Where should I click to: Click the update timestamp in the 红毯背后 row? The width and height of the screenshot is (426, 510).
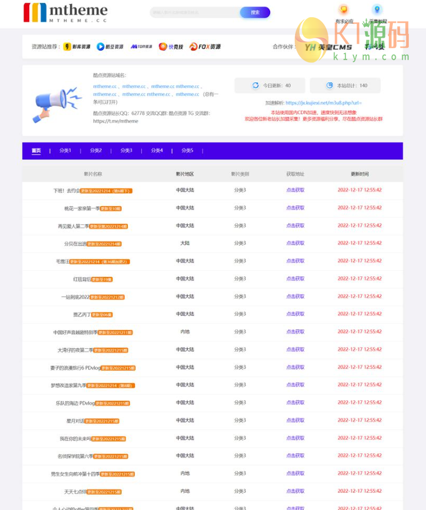[x=360, y=279]
